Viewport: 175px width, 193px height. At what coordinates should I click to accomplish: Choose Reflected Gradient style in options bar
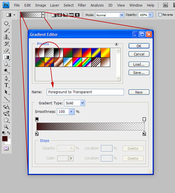click(71, 15)
